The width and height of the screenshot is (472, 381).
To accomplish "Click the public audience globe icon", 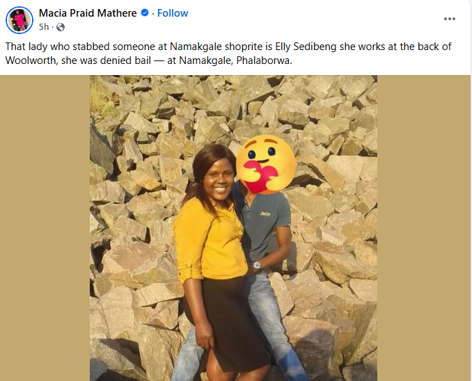I will pos(61,27).
